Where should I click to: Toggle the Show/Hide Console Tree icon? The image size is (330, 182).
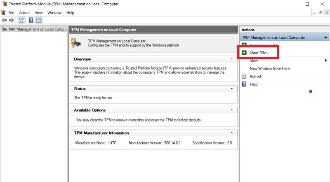point(21,21)
